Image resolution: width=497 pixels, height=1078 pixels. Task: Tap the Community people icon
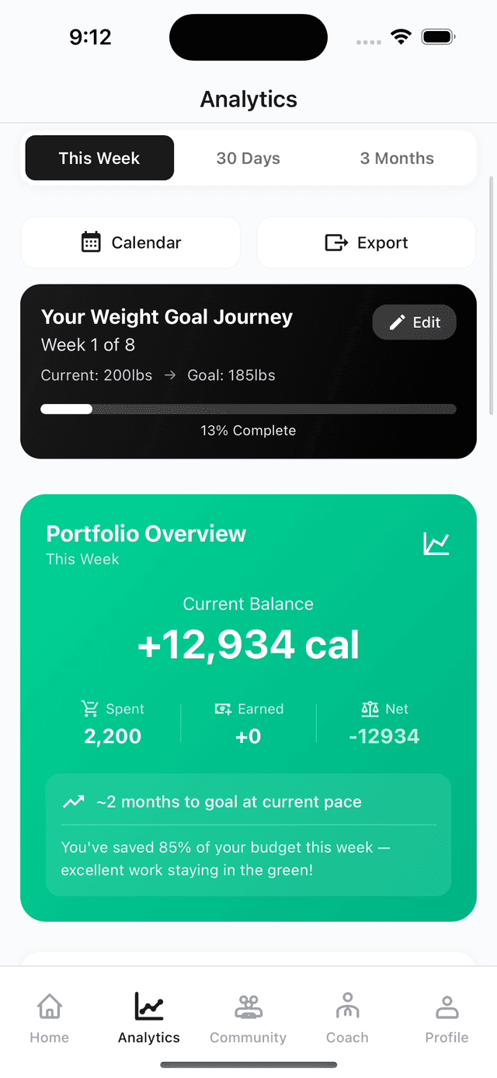tap(248, 1006)
